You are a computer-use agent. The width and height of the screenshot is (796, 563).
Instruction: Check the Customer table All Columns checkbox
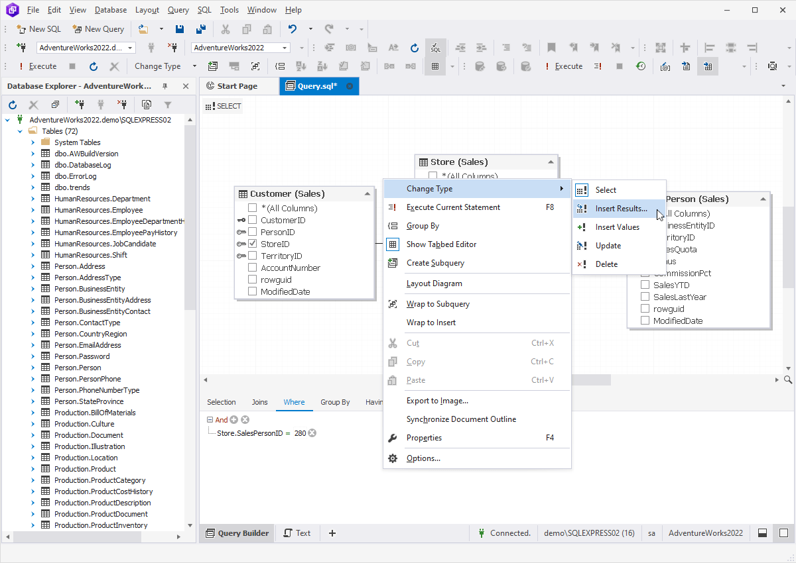click(x=252, y=208)
